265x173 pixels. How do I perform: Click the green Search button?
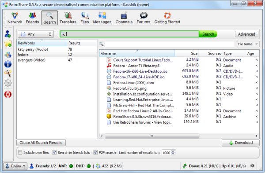(x=208, y=34)
